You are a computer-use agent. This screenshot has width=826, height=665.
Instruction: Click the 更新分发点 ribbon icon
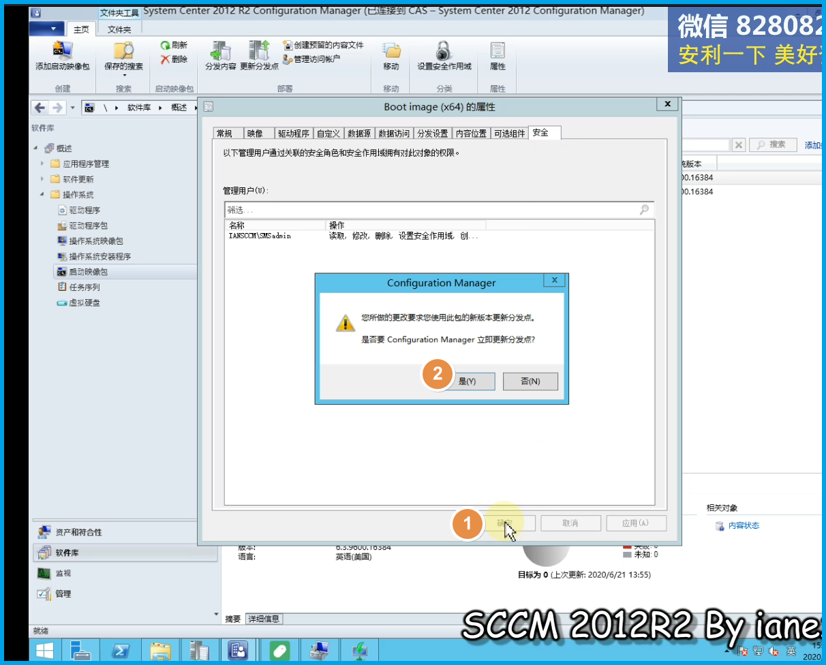260,50
